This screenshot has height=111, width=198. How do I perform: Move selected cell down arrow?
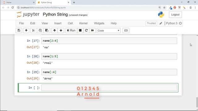(x=61, y=31)
